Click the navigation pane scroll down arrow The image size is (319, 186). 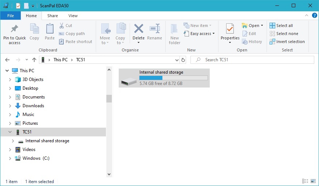pos(109,174)
